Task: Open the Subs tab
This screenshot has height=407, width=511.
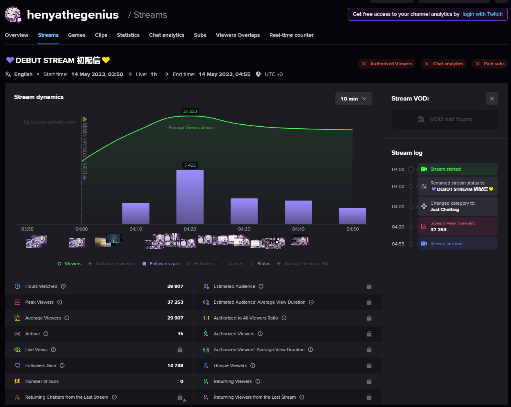Action: click(x=200, y=35)
